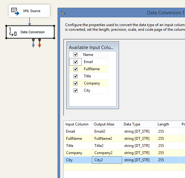The width and height of the screenshot is (185, 178).
Task: Edit the length 255 of Company row
Action: (168, 153)
